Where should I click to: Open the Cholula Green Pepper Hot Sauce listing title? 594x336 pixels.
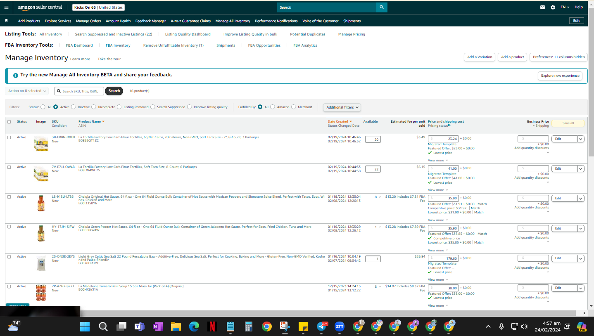tap(195, 227)
